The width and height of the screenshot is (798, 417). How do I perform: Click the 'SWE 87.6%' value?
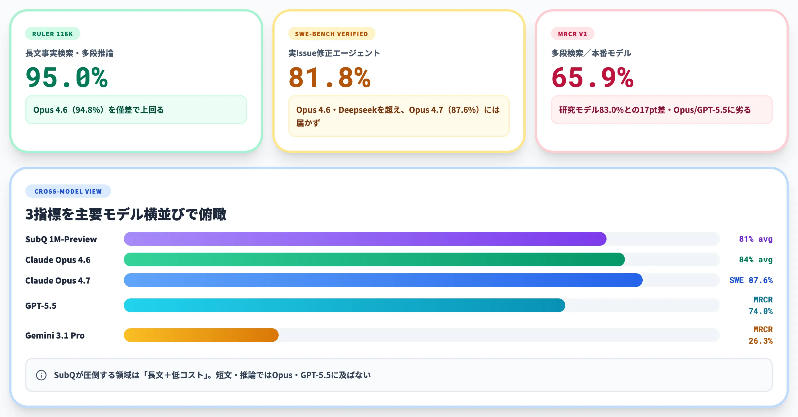pos(751,280)
